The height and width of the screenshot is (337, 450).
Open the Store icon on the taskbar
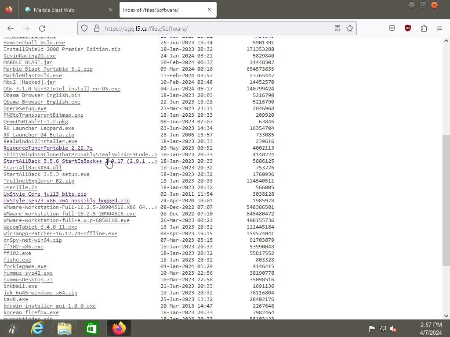tap(92, 328)
